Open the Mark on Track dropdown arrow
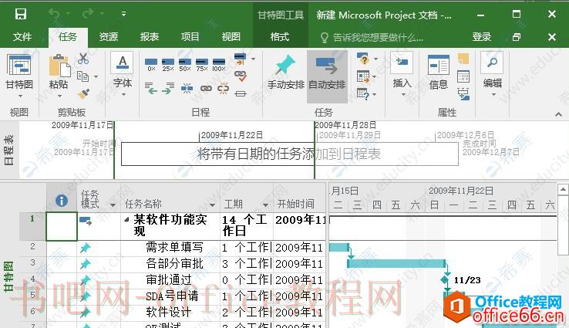 (x=254, y=59)
